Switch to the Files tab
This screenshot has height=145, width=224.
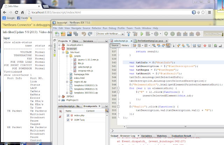(x=75, y=41)
